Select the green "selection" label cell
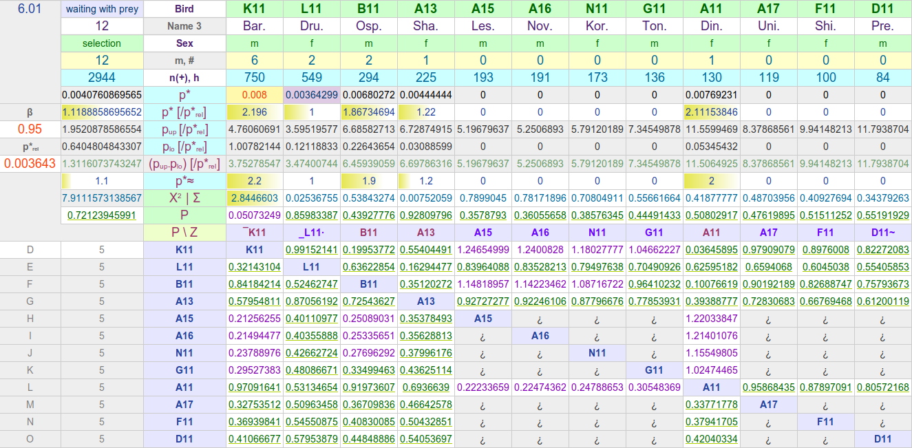 point(102,43)
